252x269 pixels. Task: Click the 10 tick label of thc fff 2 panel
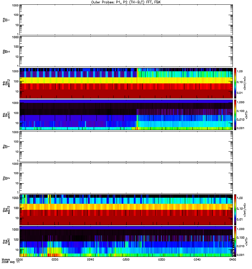[17, 183]
